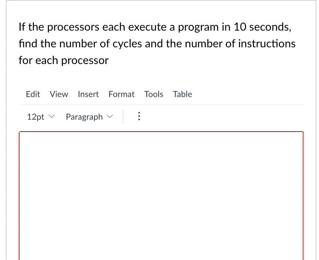Open the Format menu

[121, 94]
